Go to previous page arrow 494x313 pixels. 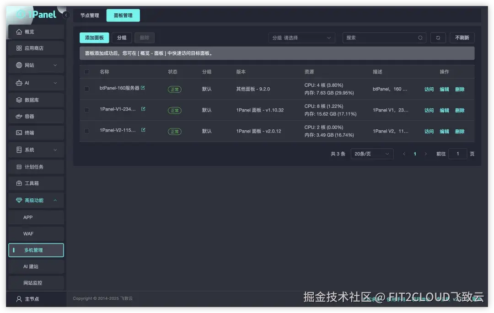(404, 154)
